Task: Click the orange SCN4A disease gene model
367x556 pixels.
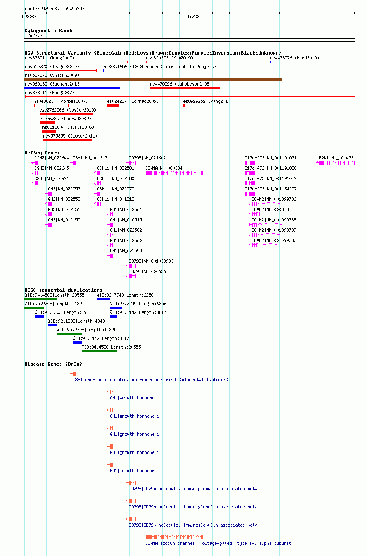Action: (x=174, y=537)
